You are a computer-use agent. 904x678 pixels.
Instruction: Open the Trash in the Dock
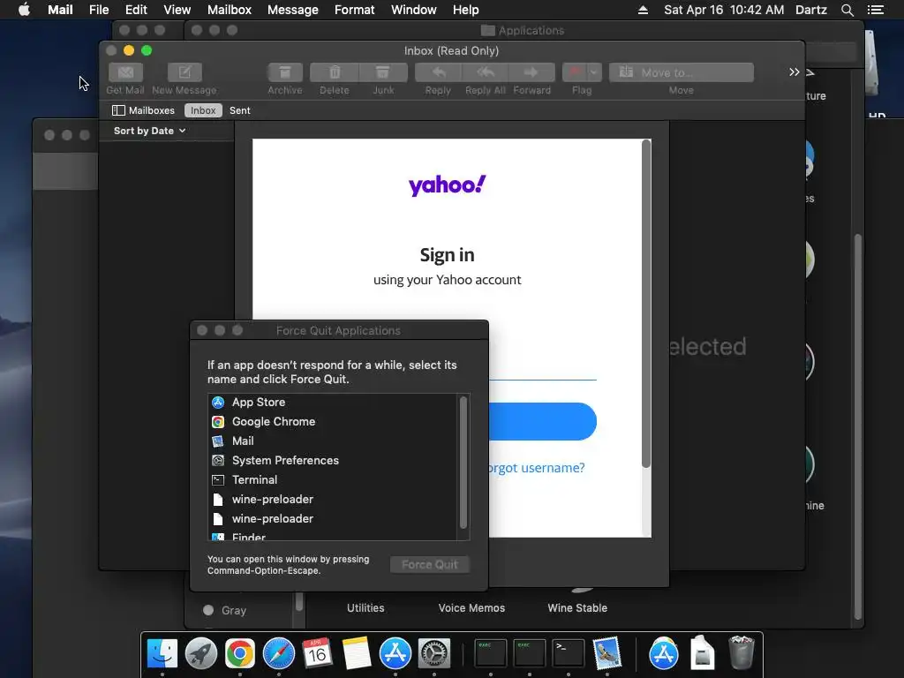coord(742,652)
